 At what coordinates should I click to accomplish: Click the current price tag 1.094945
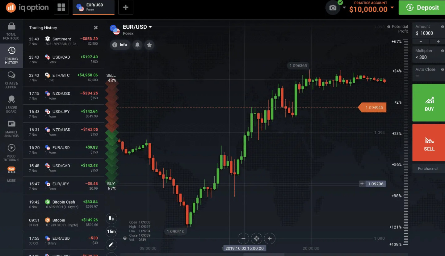(x=372, y=108)
